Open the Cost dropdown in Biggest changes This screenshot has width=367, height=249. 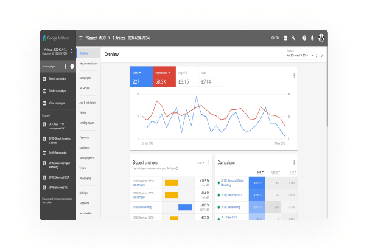pos(201,163)
